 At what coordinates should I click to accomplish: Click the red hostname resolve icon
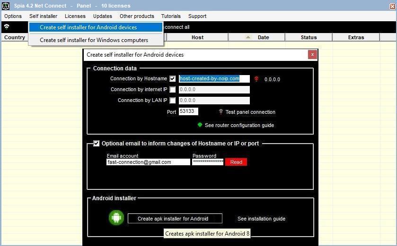point(256,79)
